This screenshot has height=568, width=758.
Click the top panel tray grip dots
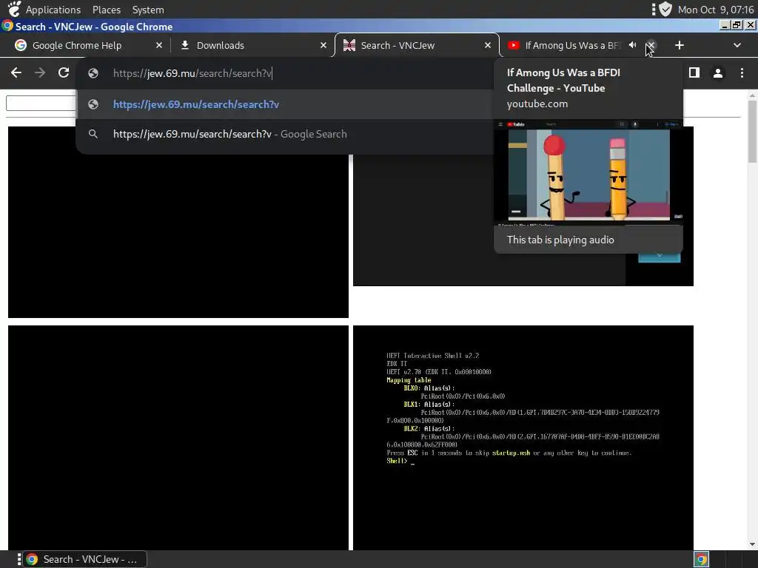point(654,9)
